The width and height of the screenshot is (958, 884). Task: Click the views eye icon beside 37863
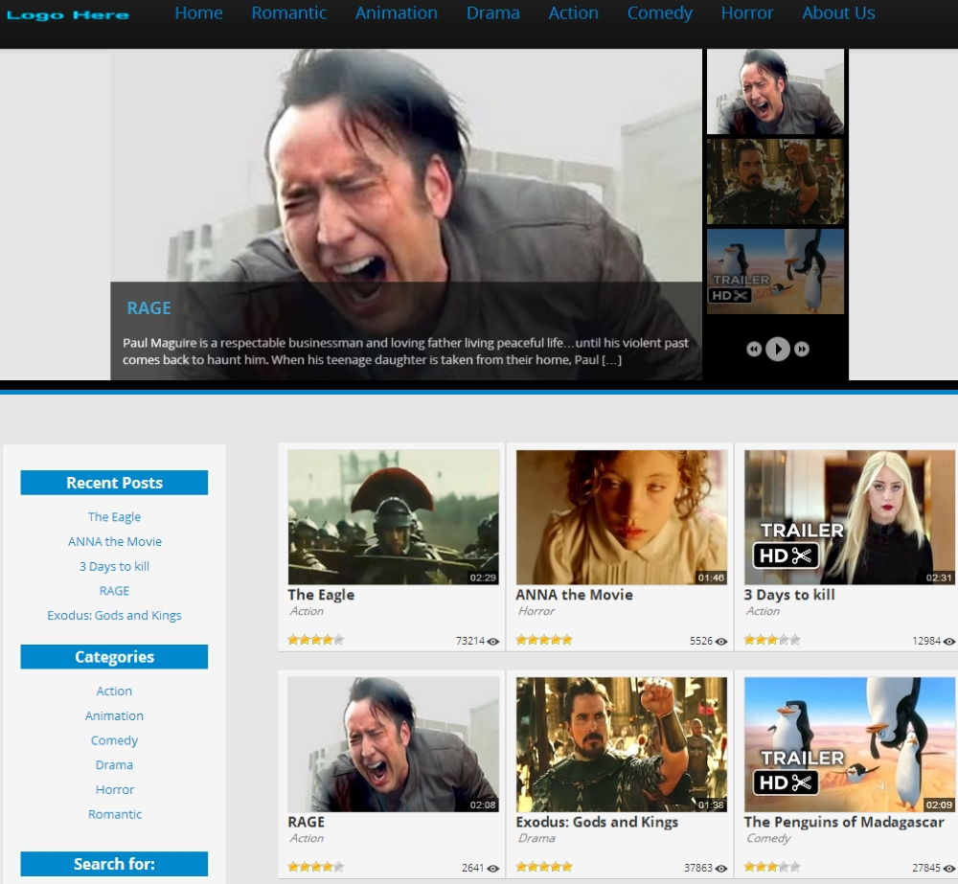point(721,868)
